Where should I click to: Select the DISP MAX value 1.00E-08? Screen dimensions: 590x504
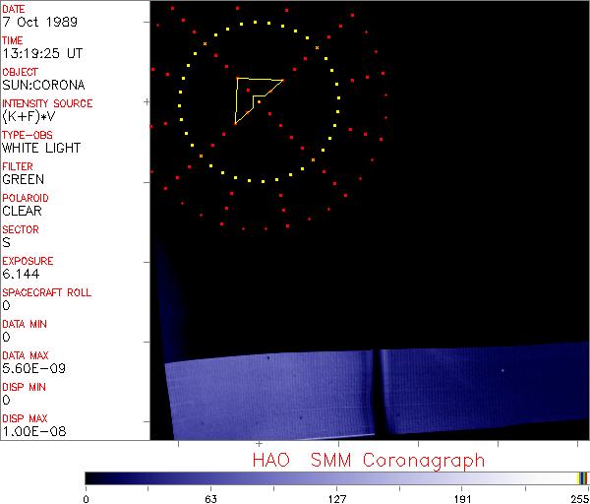coord(31,432)
